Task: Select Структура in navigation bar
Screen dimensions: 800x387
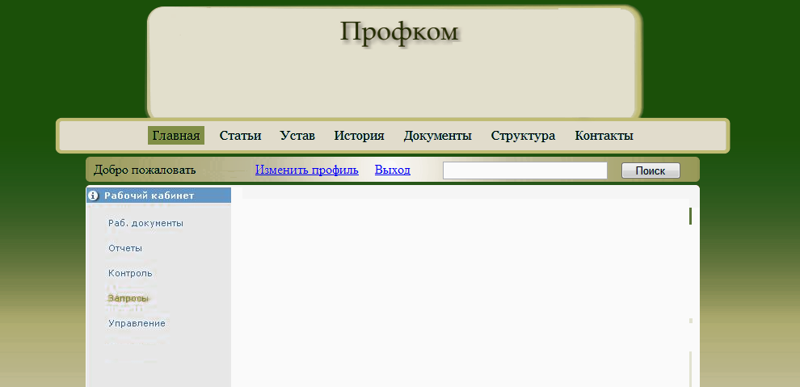Action: (x=523, y=136)
